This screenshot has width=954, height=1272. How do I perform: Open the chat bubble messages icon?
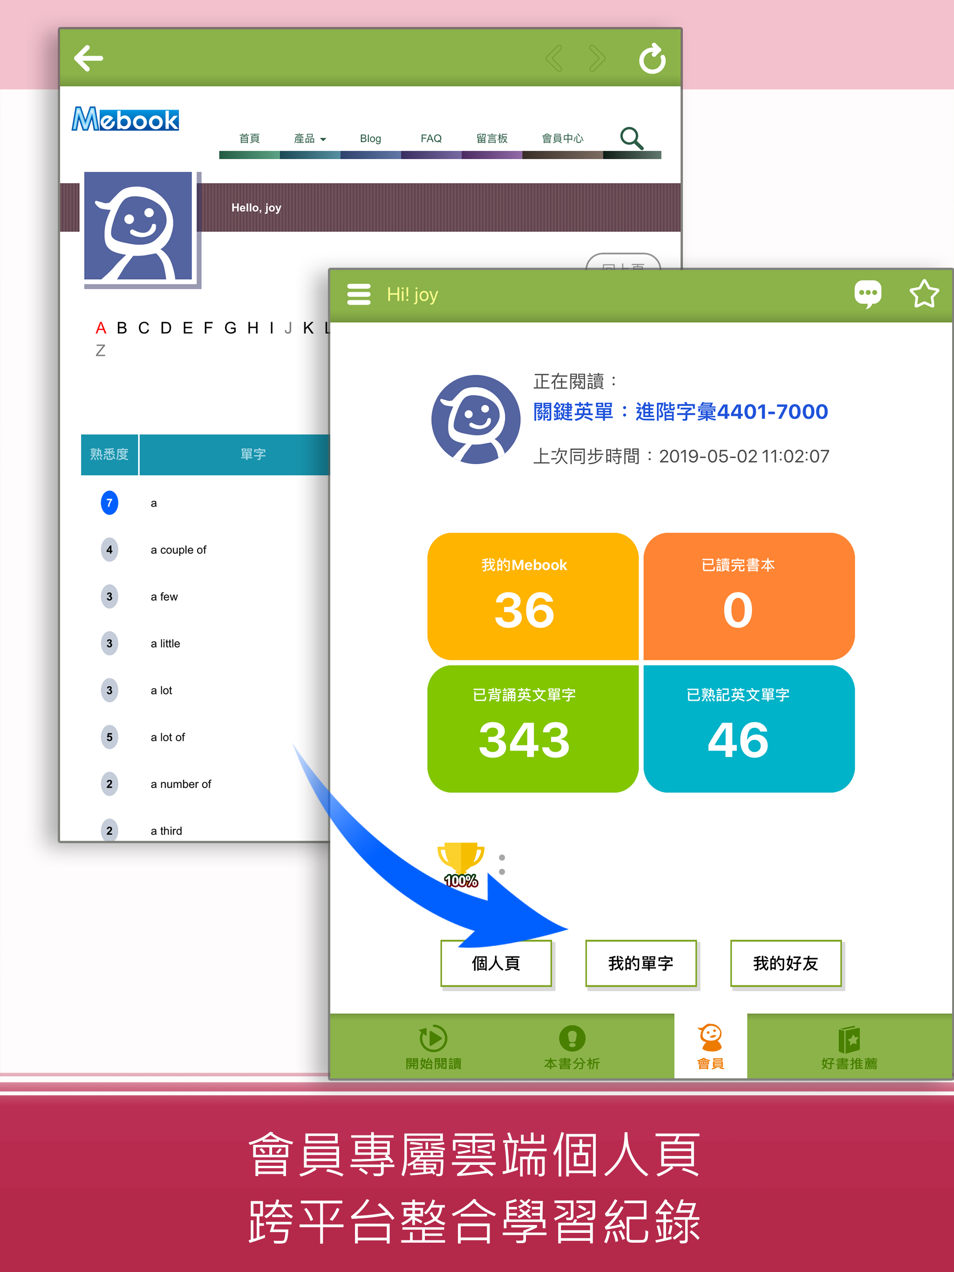click(868, 294)
